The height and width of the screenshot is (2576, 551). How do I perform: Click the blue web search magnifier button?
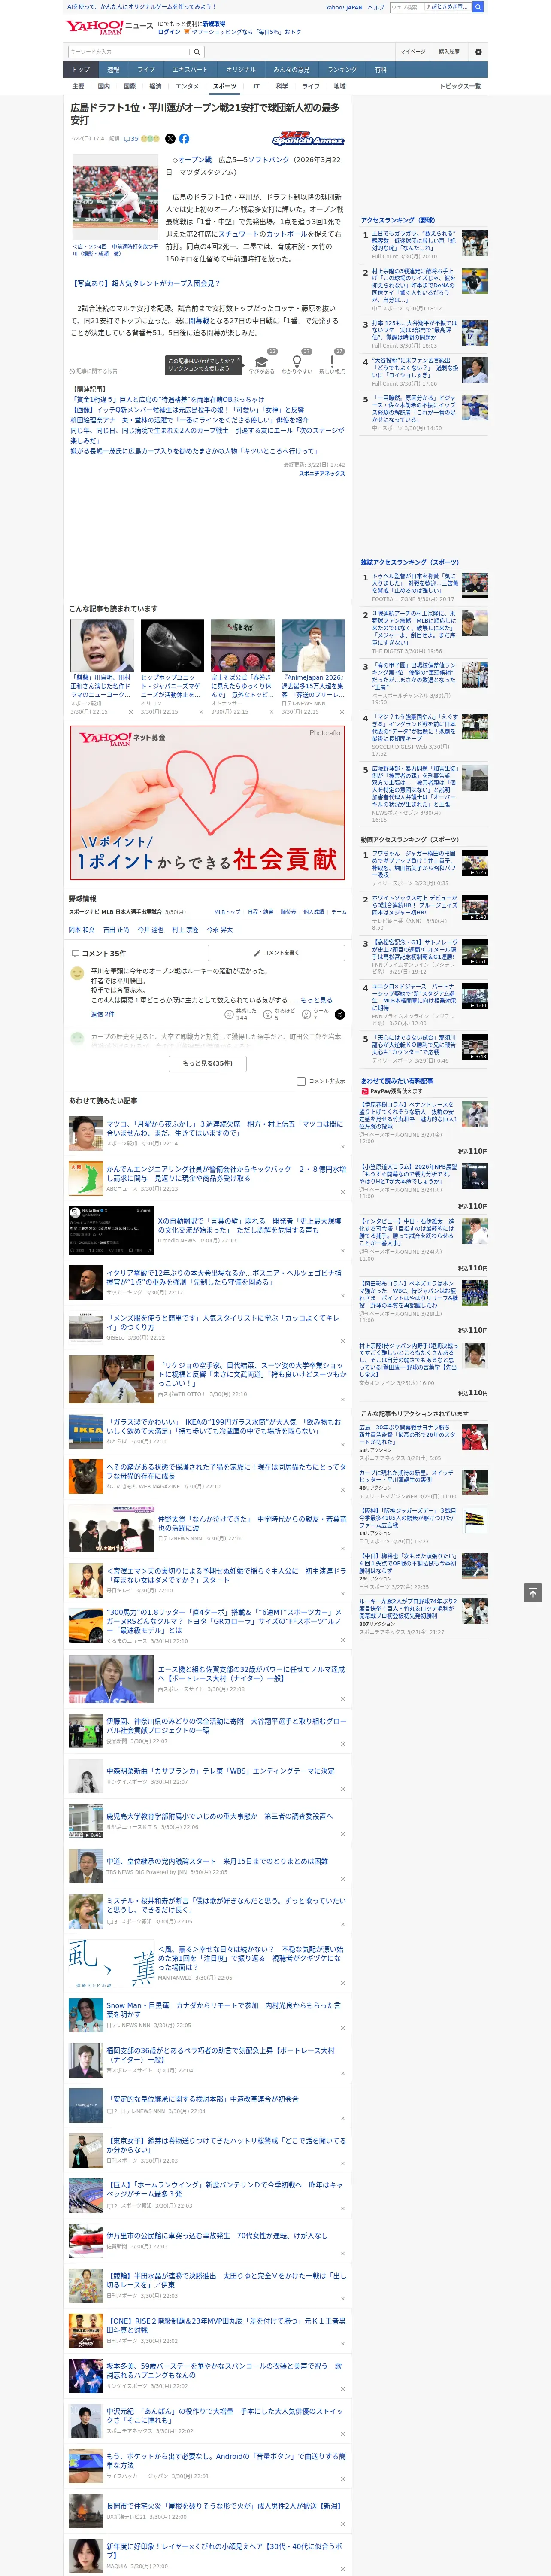[478, 7]
